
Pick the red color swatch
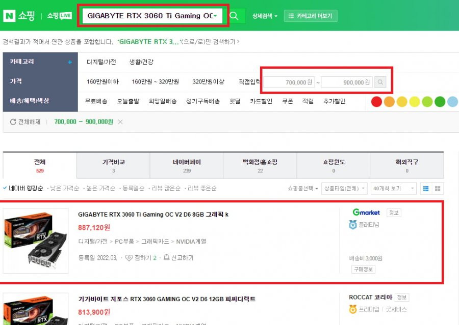376,102
